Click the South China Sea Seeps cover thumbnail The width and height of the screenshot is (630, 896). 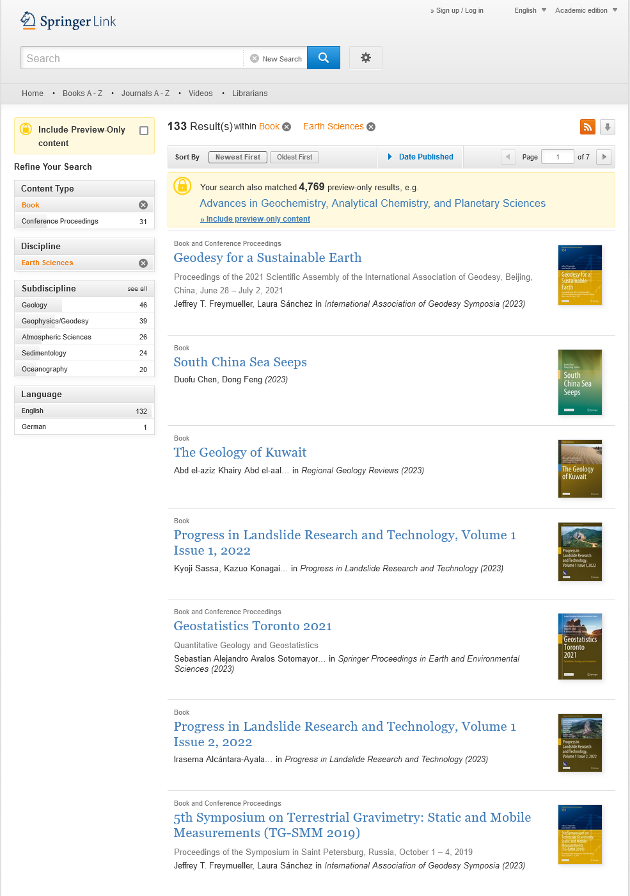[579, 382]
